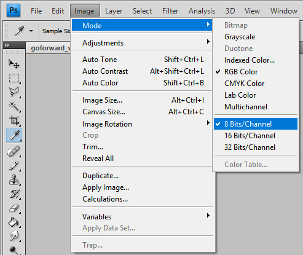Click the Eyedropper icon in options bar
This screenshot has height=255, width=303.
pyautogui.click(x=19, y=31)
